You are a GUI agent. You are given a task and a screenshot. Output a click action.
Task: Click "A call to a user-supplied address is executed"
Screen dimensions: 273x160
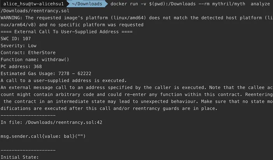(x=63, y=80)
